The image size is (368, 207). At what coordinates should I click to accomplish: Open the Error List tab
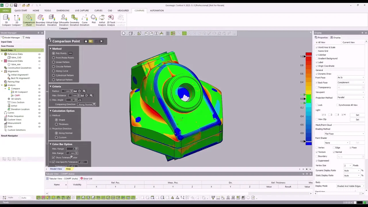[86, 179]
